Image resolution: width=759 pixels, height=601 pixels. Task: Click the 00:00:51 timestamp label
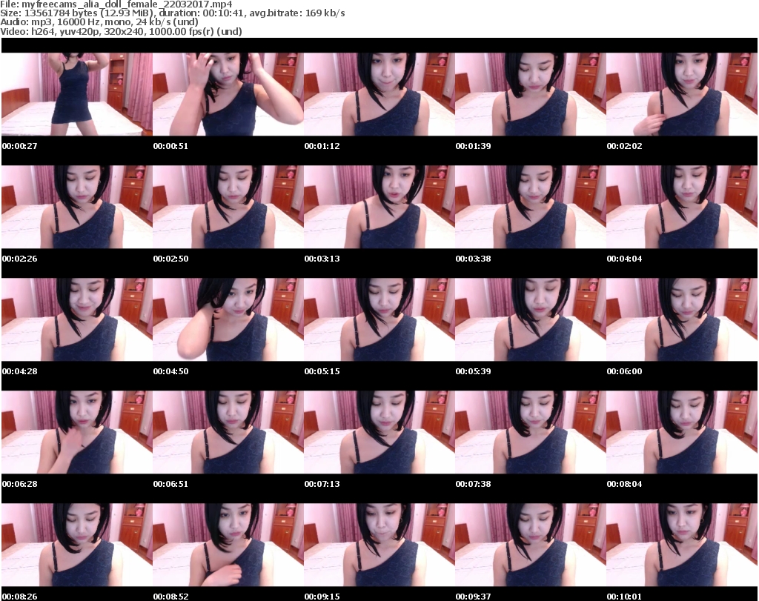[x=171, y=146]
